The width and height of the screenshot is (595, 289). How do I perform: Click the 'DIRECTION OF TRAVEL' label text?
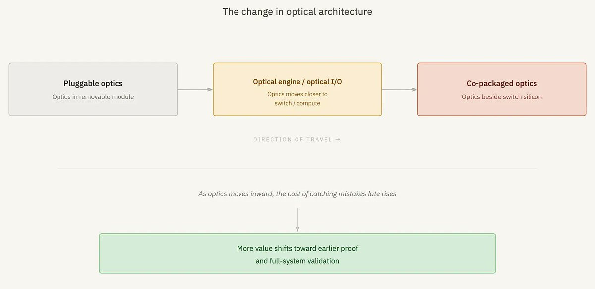tap(293, 139)
